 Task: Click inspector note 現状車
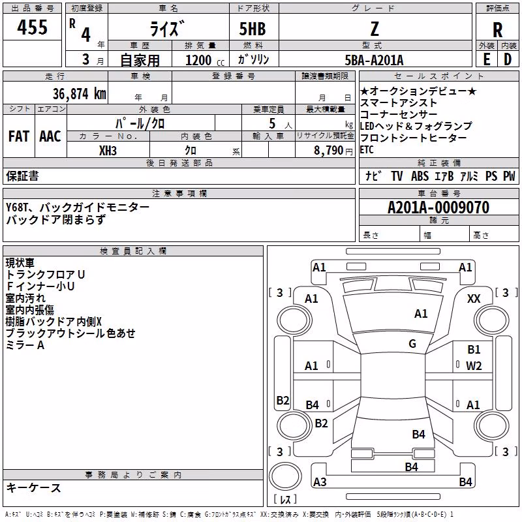pos(20,263)
